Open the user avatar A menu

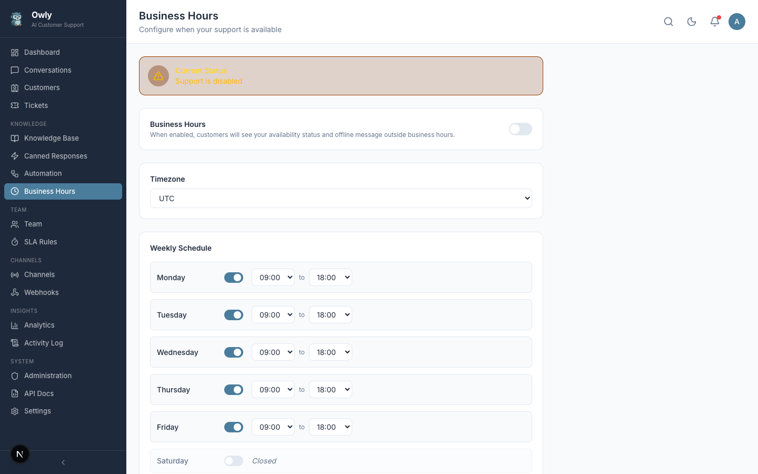pyautogui.click(x=737, y=22)
